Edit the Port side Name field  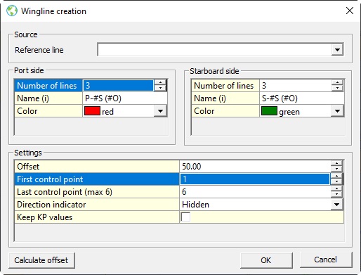coord(125,98)
